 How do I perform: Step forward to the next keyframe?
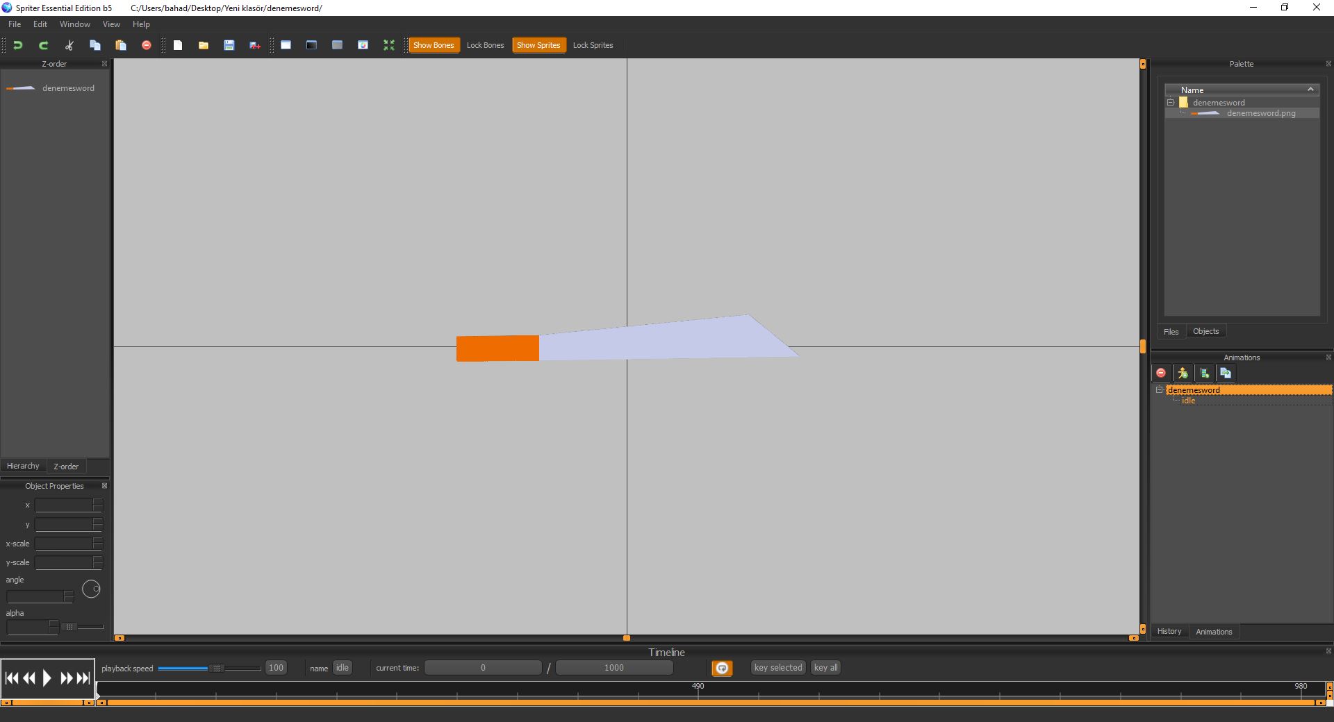click(x=67, y=678)
